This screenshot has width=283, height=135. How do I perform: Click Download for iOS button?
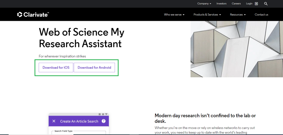tap(56, 68)
